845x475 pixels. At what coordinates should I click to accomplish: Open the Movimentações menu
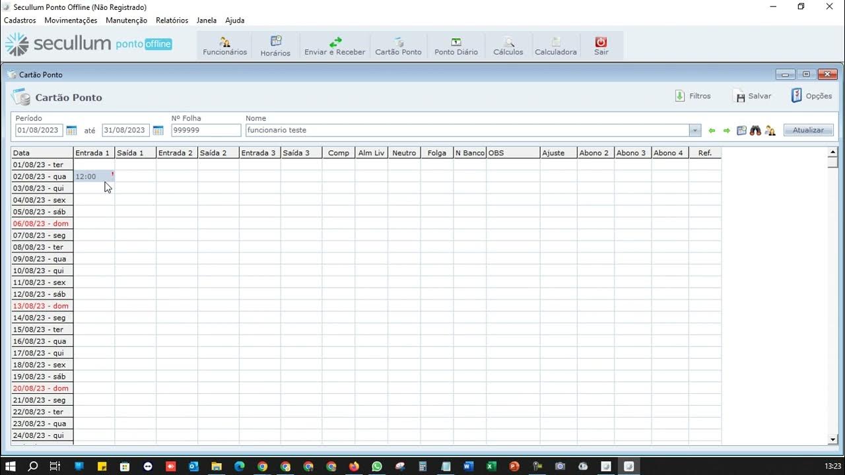click(x=71, y=20)
